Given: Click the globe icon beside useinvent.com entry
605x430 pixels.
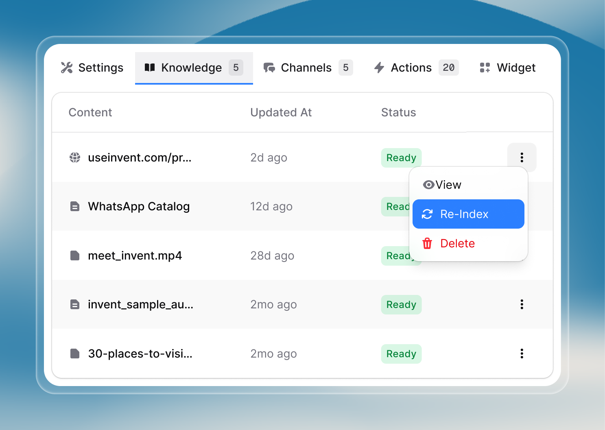Looking at the screenshot, I should 75,157.
